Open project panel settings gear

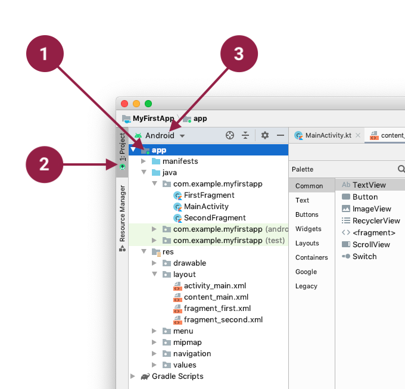point(265,136)
